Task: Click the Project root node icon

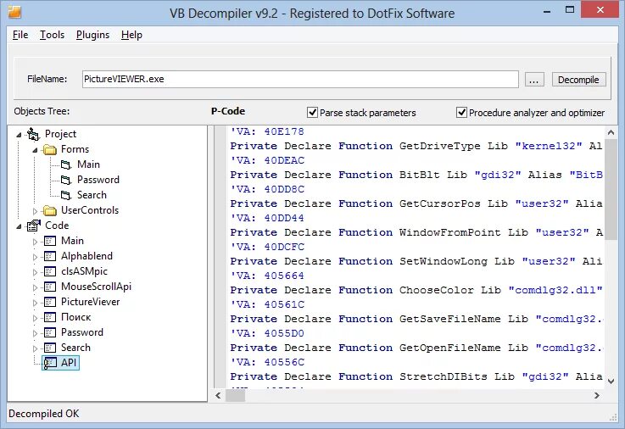Action: pos(33,134)
